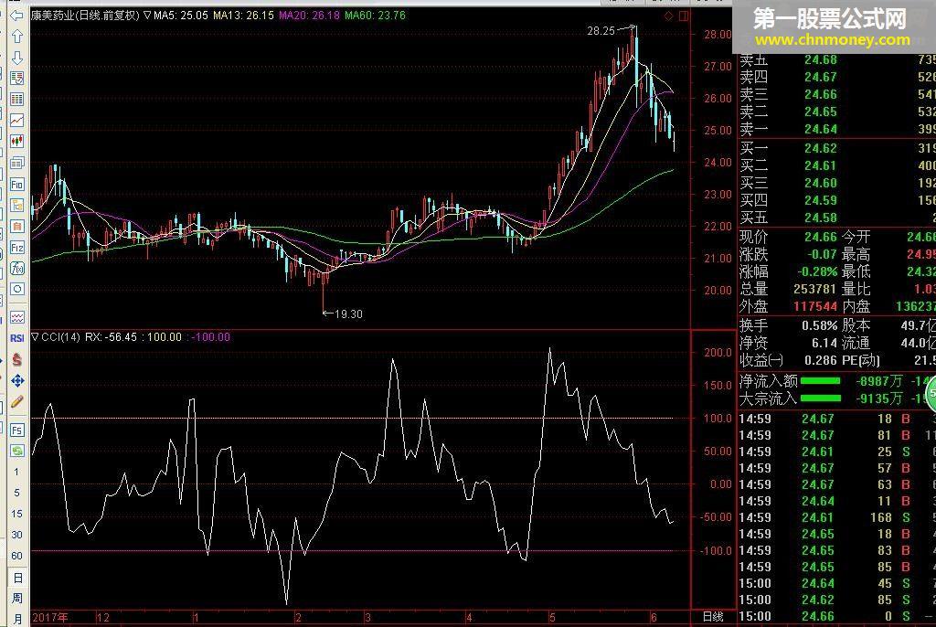Click the 19.30 low price marker

[348, 314]
